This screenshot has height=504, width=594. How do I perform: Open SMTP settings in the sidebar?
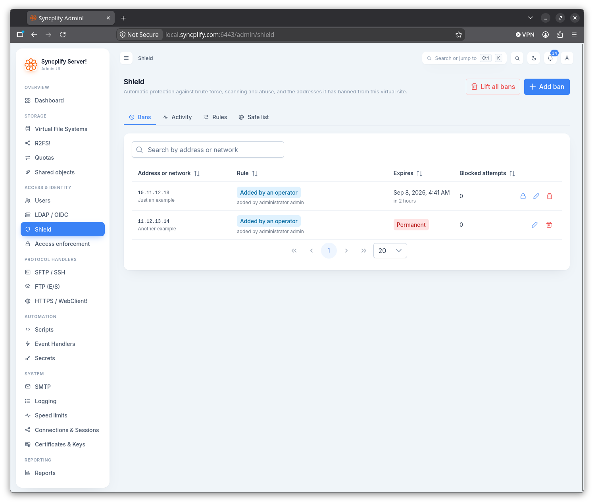point(63,387)
